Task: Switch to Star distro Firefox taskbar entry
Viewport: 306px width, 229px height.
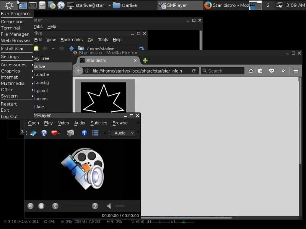Action: [226, 5]
